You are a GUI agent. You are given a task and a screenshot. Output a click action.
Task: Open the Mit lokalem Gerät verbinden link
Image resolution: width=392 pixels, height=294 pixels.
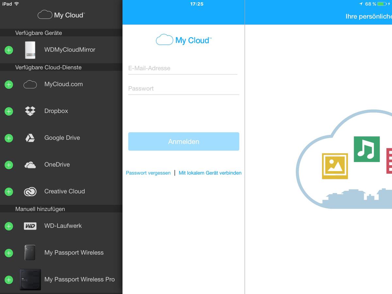coord(210,173)
